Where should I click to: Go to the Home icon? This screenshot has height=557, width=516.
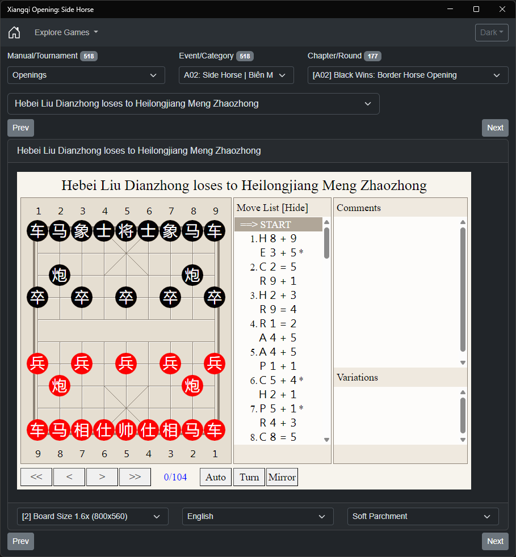[x=14, y=32]
